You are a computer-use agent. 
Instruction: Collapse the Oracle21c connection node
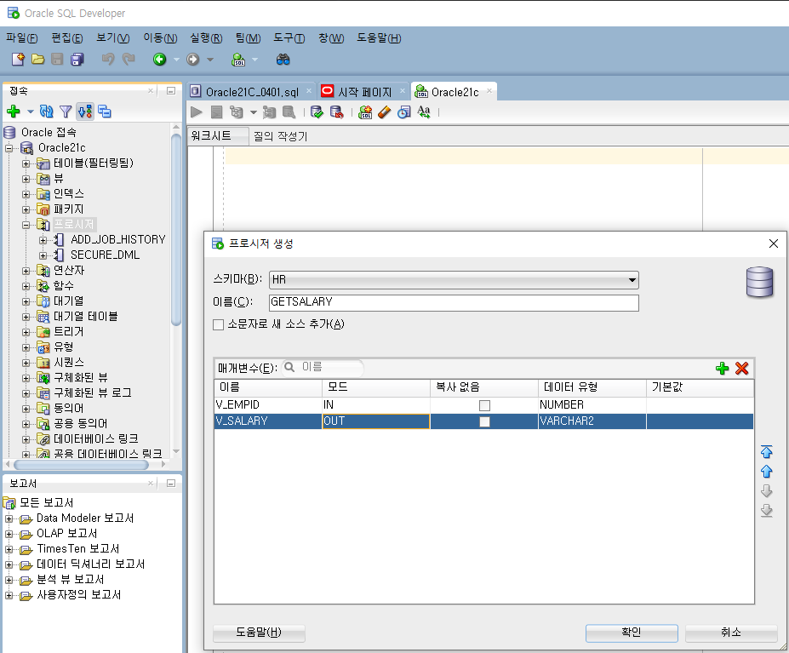pyautogui.click(x=9, y=148)
